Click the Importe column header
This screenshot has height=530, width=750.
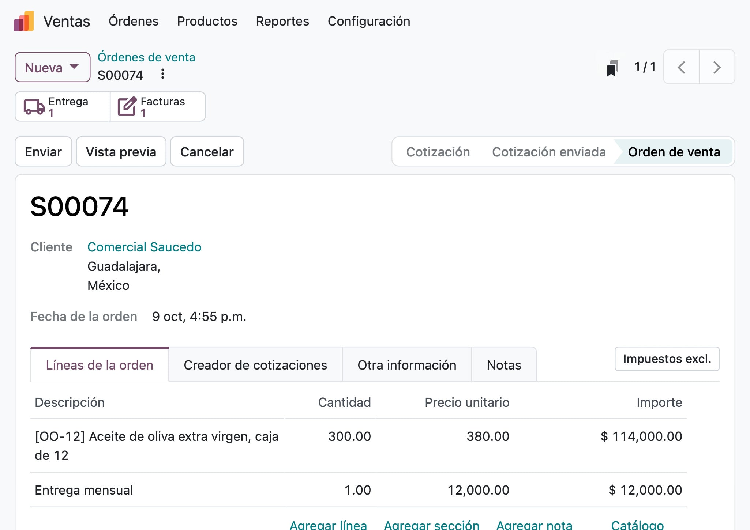click(x=659, y=402)
